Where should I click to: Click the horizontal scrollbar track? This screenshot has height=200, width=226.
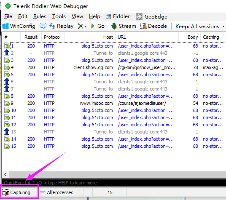coord(117,175)
